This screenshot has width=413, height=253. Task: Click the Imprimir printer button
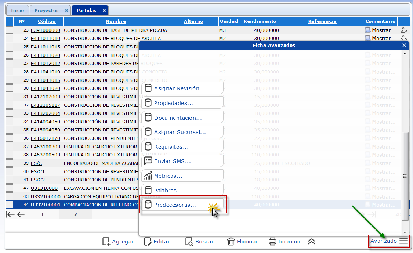(285, 242)
